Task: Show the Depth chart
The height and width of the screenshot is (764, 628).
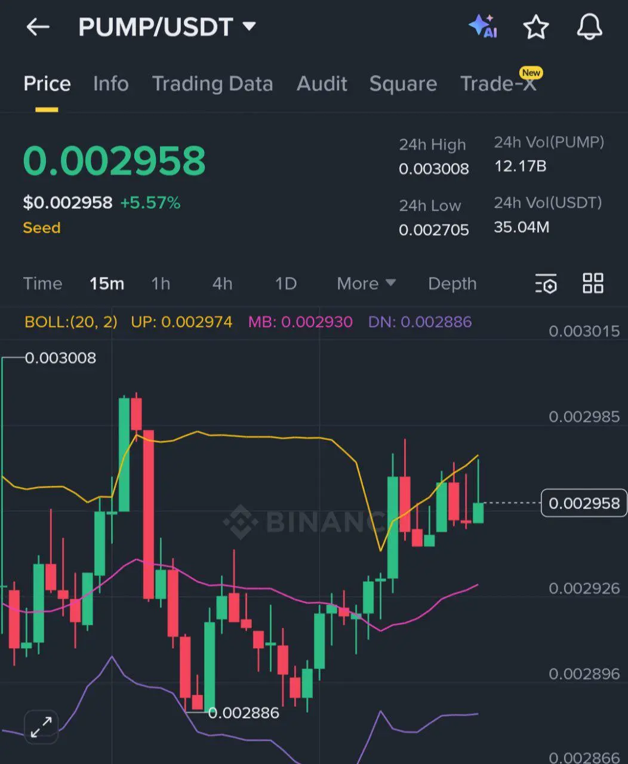Action: point(452,284)
